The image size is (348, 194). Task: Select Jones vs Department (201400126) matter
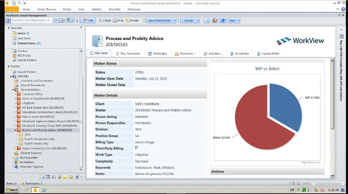pos(41,99)
